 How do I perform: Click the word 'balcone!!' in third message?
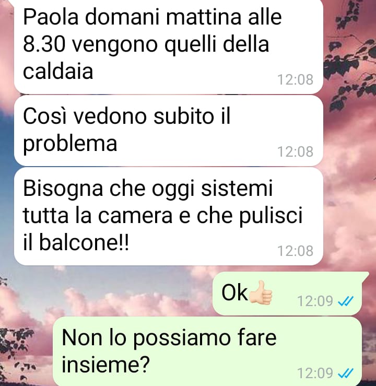[x=84, y=242]
